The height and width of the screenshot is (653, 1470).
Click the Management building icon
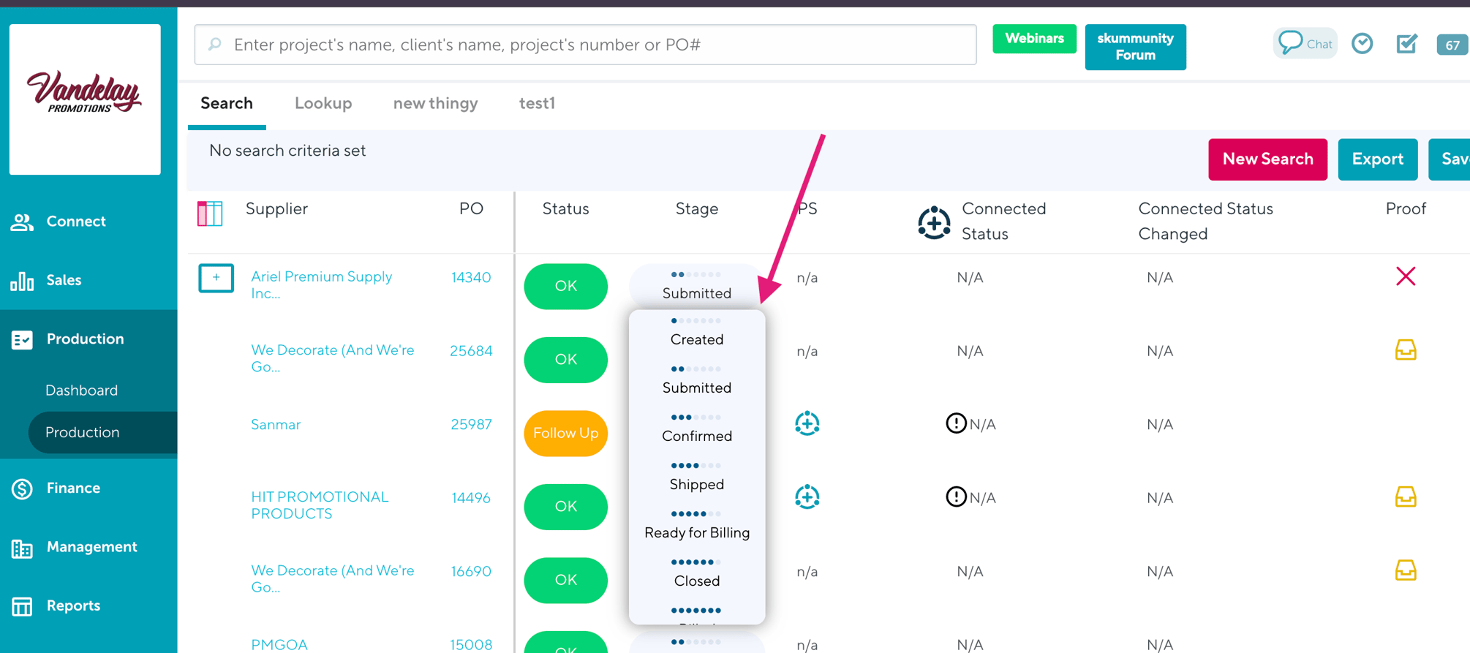click(x=22, y=548)
